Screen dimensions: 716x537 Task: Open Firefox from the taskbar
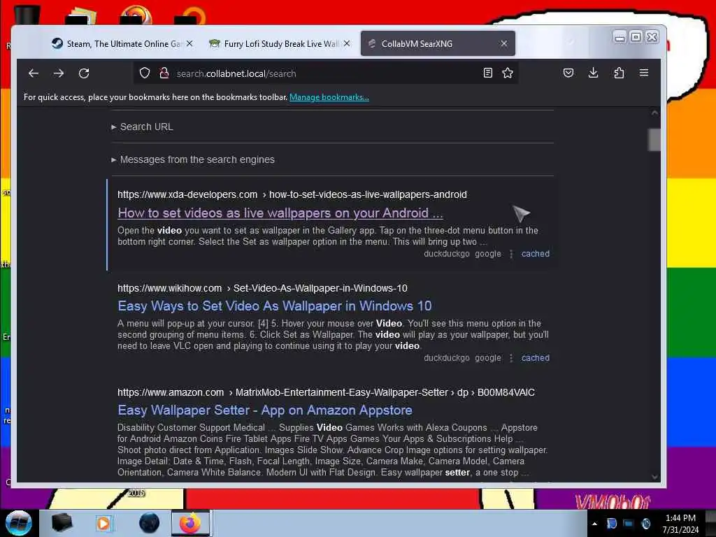[x=190, y=523]
